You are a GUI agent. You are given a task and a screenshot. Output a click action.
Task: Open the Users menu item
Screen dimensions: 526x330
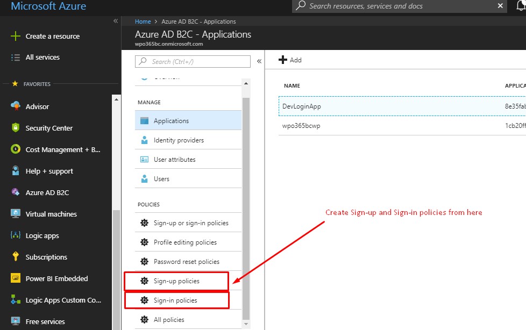(x=188, y=179)
